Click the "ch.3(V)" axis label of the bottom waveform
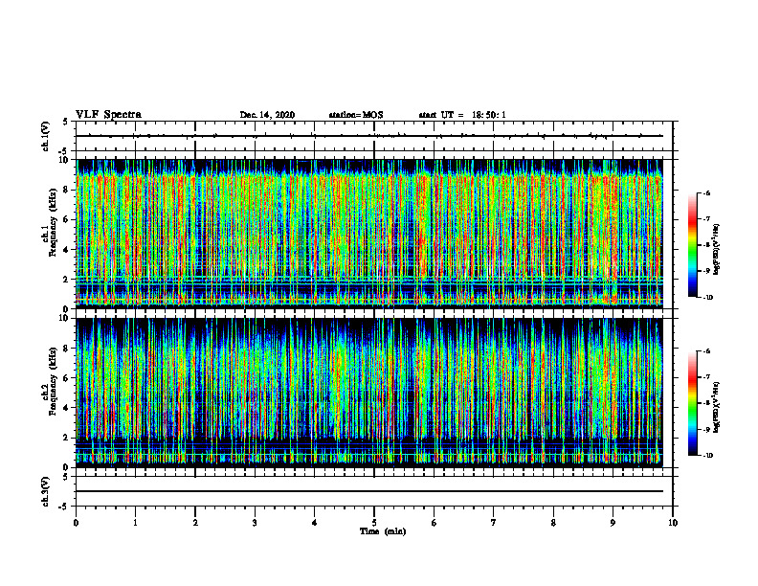This screenshot has height=586, width=758. (45, 491)
